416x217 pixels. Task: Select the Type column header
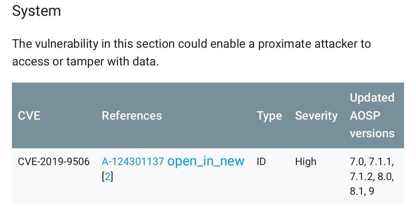click(269, 116)
